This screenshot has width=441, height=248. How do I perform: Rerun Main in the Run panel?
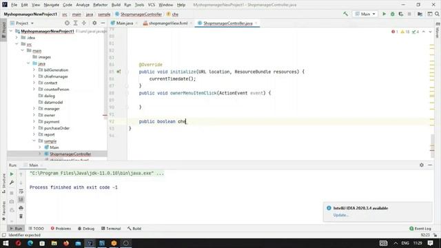12,174
